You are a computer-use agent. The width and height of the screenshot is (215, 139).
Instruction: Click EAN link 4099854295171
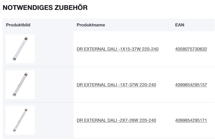(191, 120)
